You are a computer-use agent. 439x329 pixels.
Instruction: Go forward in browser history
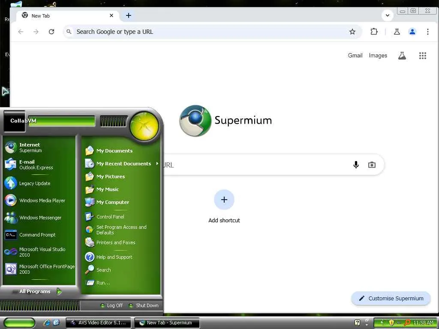[36, 32]
